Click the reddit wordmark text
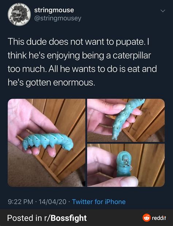This screenshot has width=173, height=226. (159, 218)
